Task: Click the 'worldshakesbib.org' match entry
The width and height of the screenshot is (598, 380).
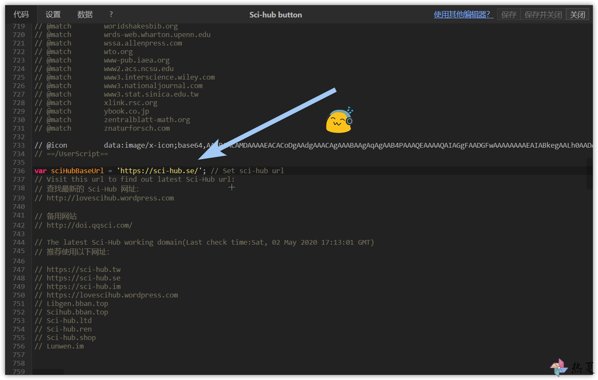Action: click(141, 26)
